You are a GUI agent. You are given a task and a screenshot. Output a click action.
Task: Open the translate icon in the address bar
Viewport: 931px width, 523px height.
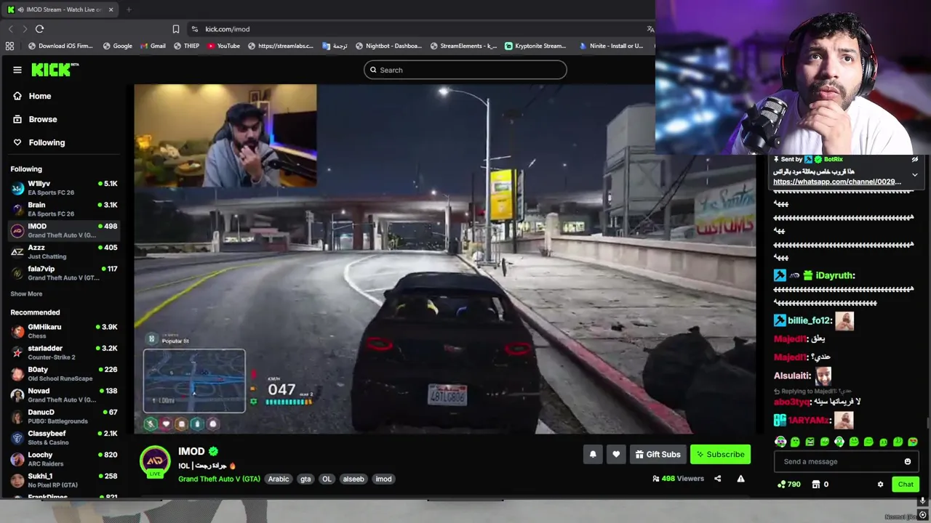[650, 29]
